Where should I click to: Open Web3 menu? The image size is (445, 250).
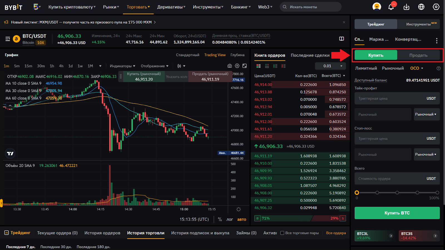click(265, 7)
